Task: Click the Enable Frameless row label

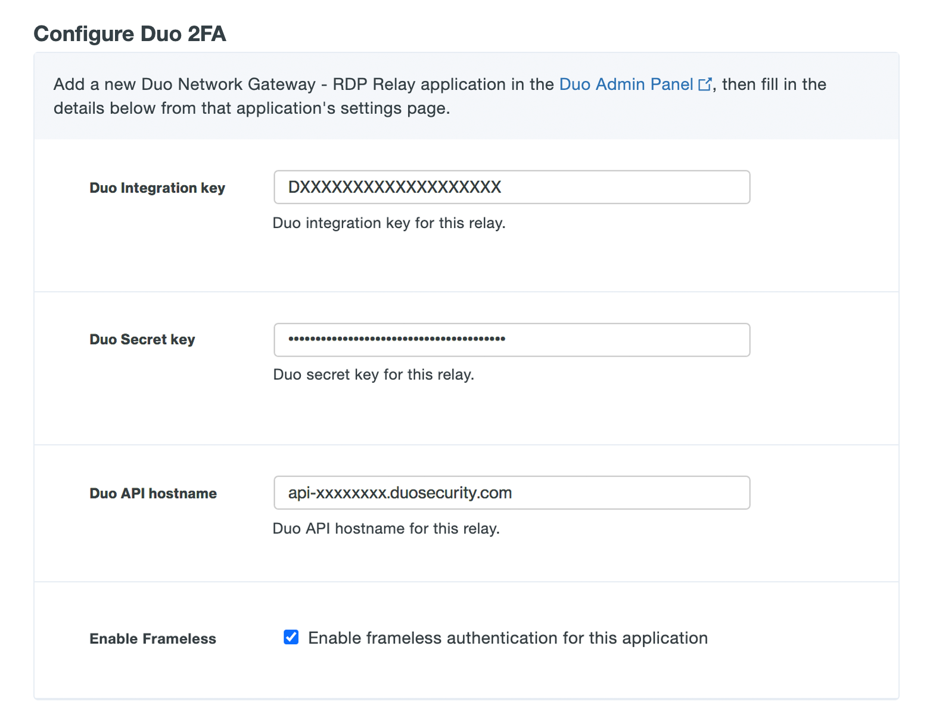Action: [153, 638]
